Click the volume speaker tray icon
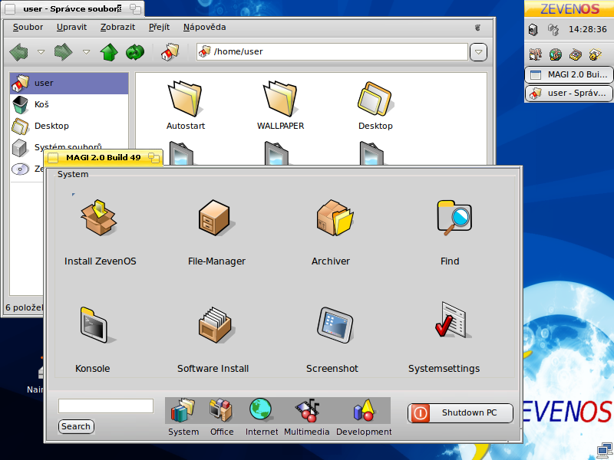This screenshot has height=460, width=614. (x=533, y=30)
